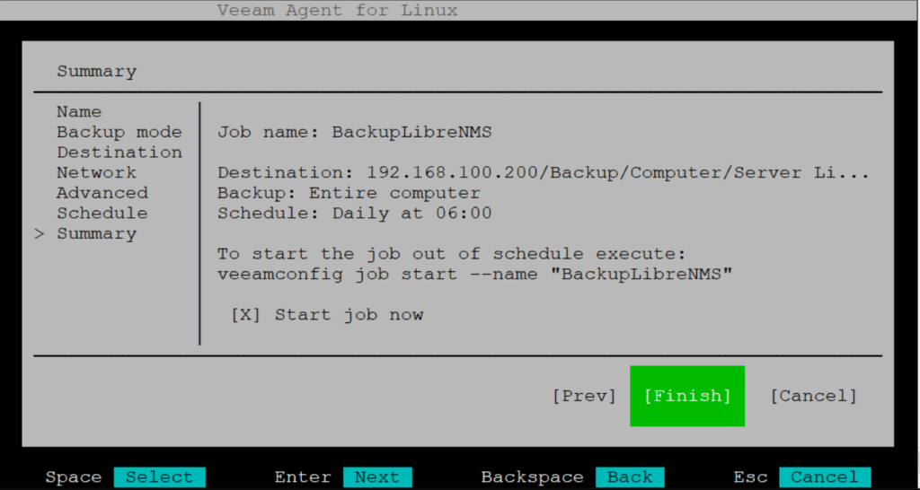This screenshot has height=490, width=920.
Task: Select the Summary step in the sidebar
Action: coord(96,234)
